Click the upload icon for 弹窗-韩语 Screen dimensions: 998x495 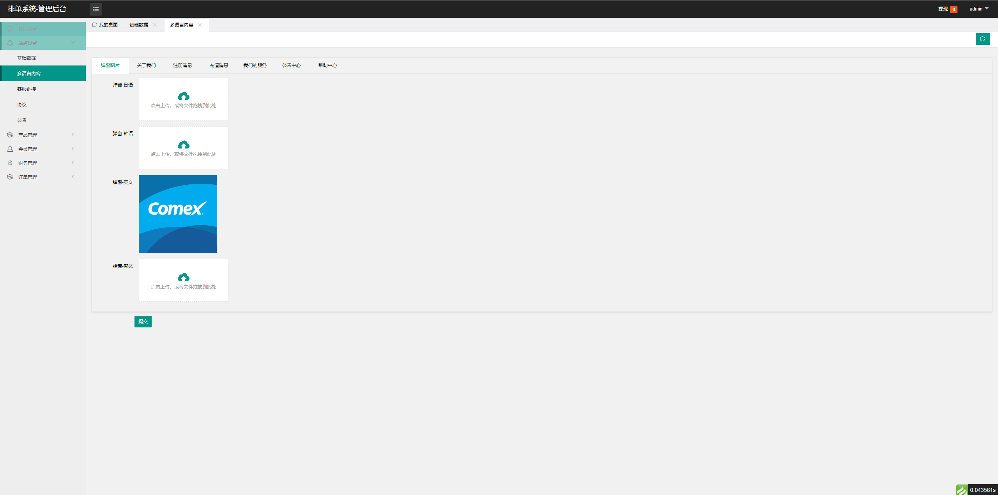pos(183,145)
